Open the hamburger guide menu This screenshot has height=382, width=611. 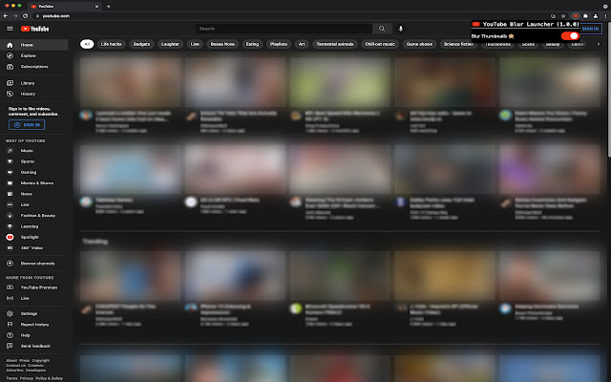point(10,29)
